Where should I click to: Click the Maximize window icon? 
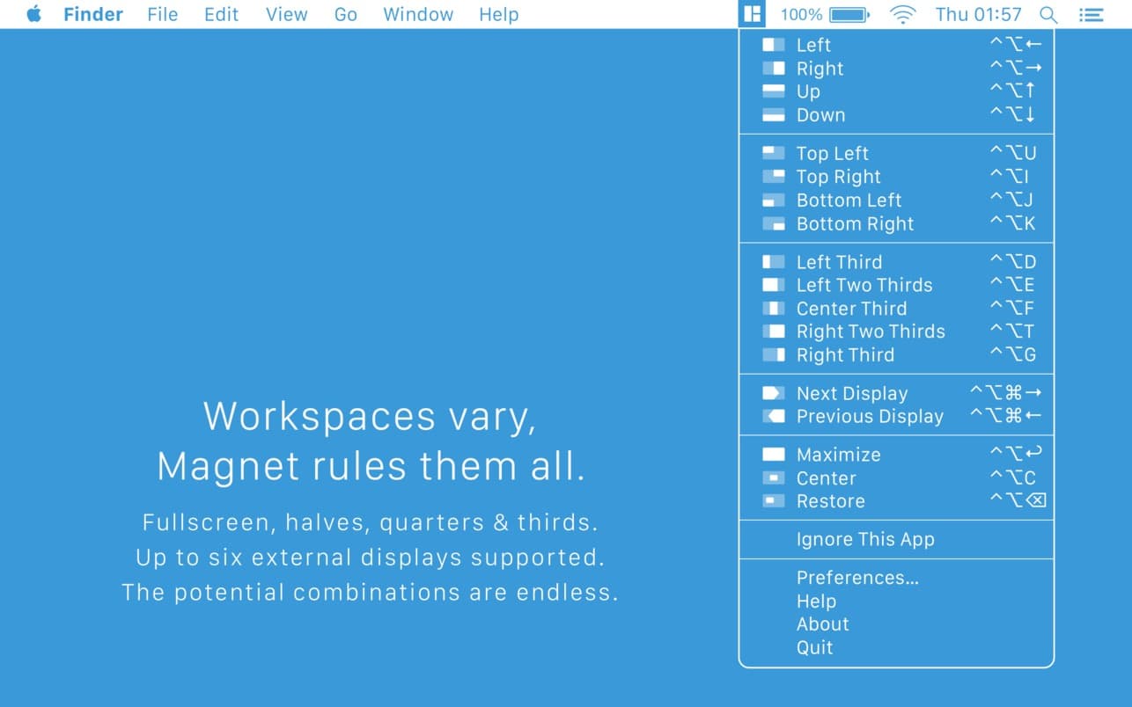(775, 454)
